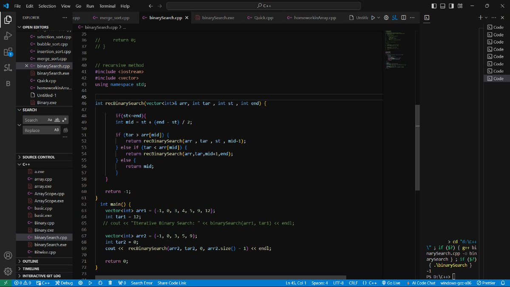
Task: Replace All icon next to Replace field
Action: click(x=65, y=130)
